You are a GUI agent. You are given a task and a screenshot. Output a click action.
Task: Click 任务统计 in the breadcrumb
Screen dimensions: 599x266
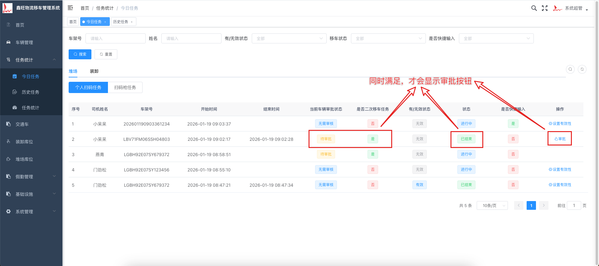pos(105,8)
